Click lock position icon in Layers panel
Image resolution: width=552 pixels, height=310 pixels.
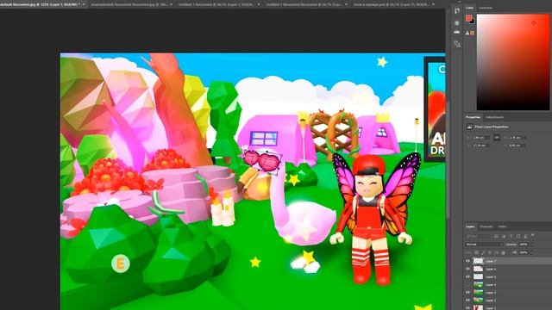[490, 252]
